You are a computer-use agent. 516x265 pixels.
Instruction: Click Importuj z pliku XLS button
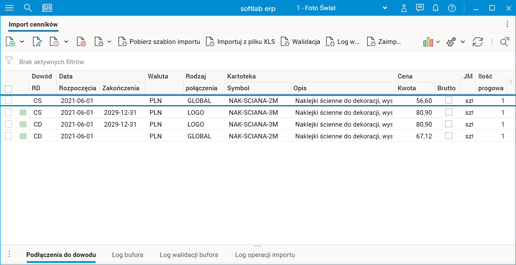coord(240,42)
